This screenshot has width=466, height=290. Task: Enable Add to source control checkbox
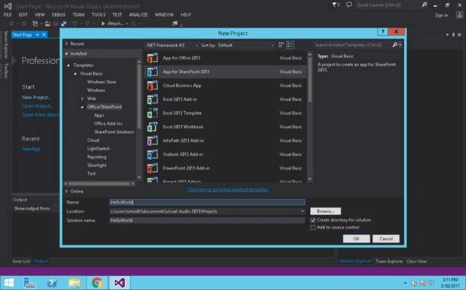point(312,228)
